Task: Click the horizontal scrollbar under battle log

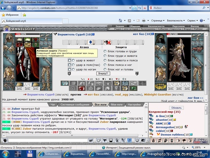Action: (72, 136)
